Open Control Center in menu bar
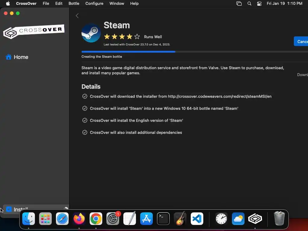Image resolution: width=308 pixels, height=231 pixels. [x=259, y=4]
